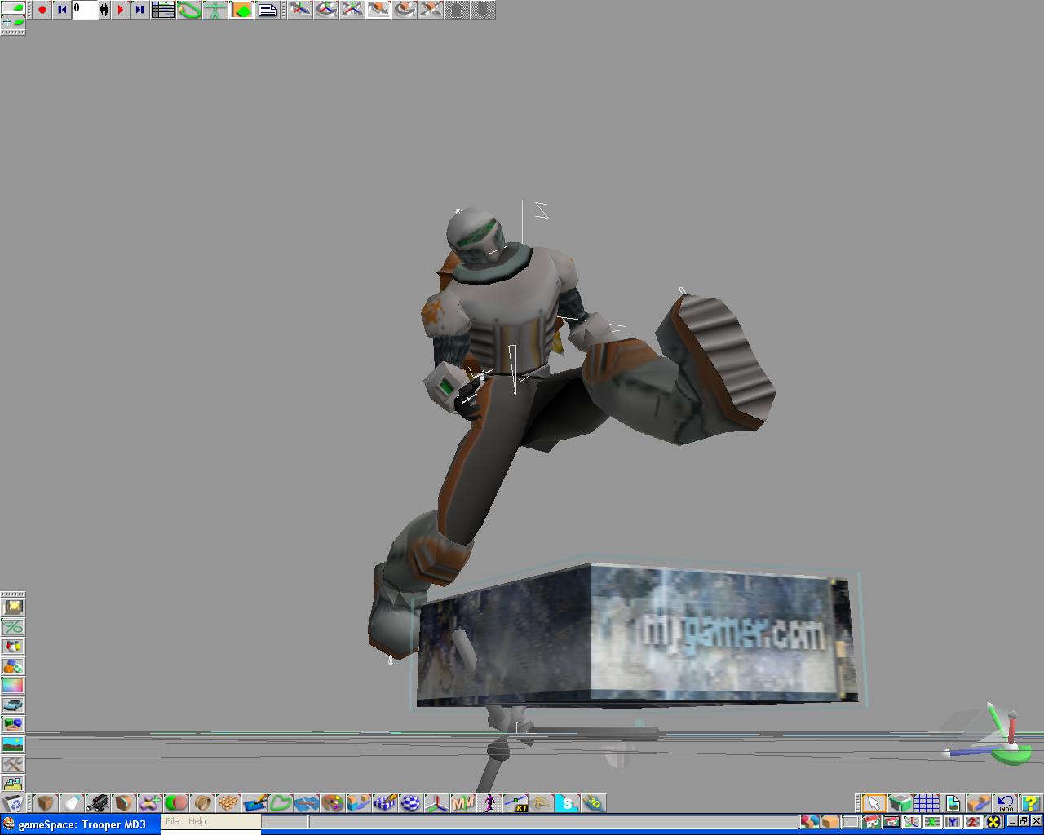Open the keyframe editor table icon
Screen dimensions: 1044x835
[163, 10]
